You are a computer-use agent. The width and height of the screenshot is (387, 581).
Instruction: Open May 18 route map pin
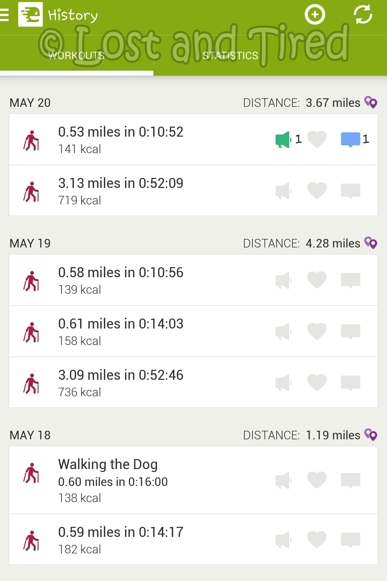pos(371,435)
